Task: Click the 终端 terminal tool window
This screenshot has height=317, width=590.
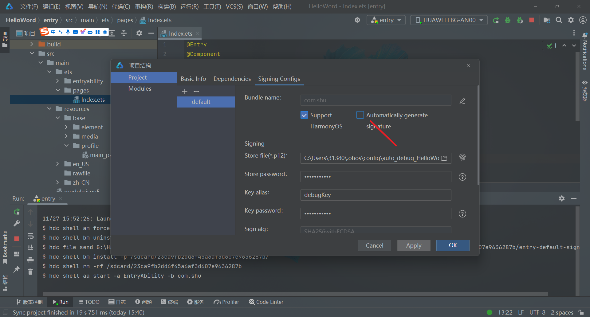Action: [x=170, y=302]
